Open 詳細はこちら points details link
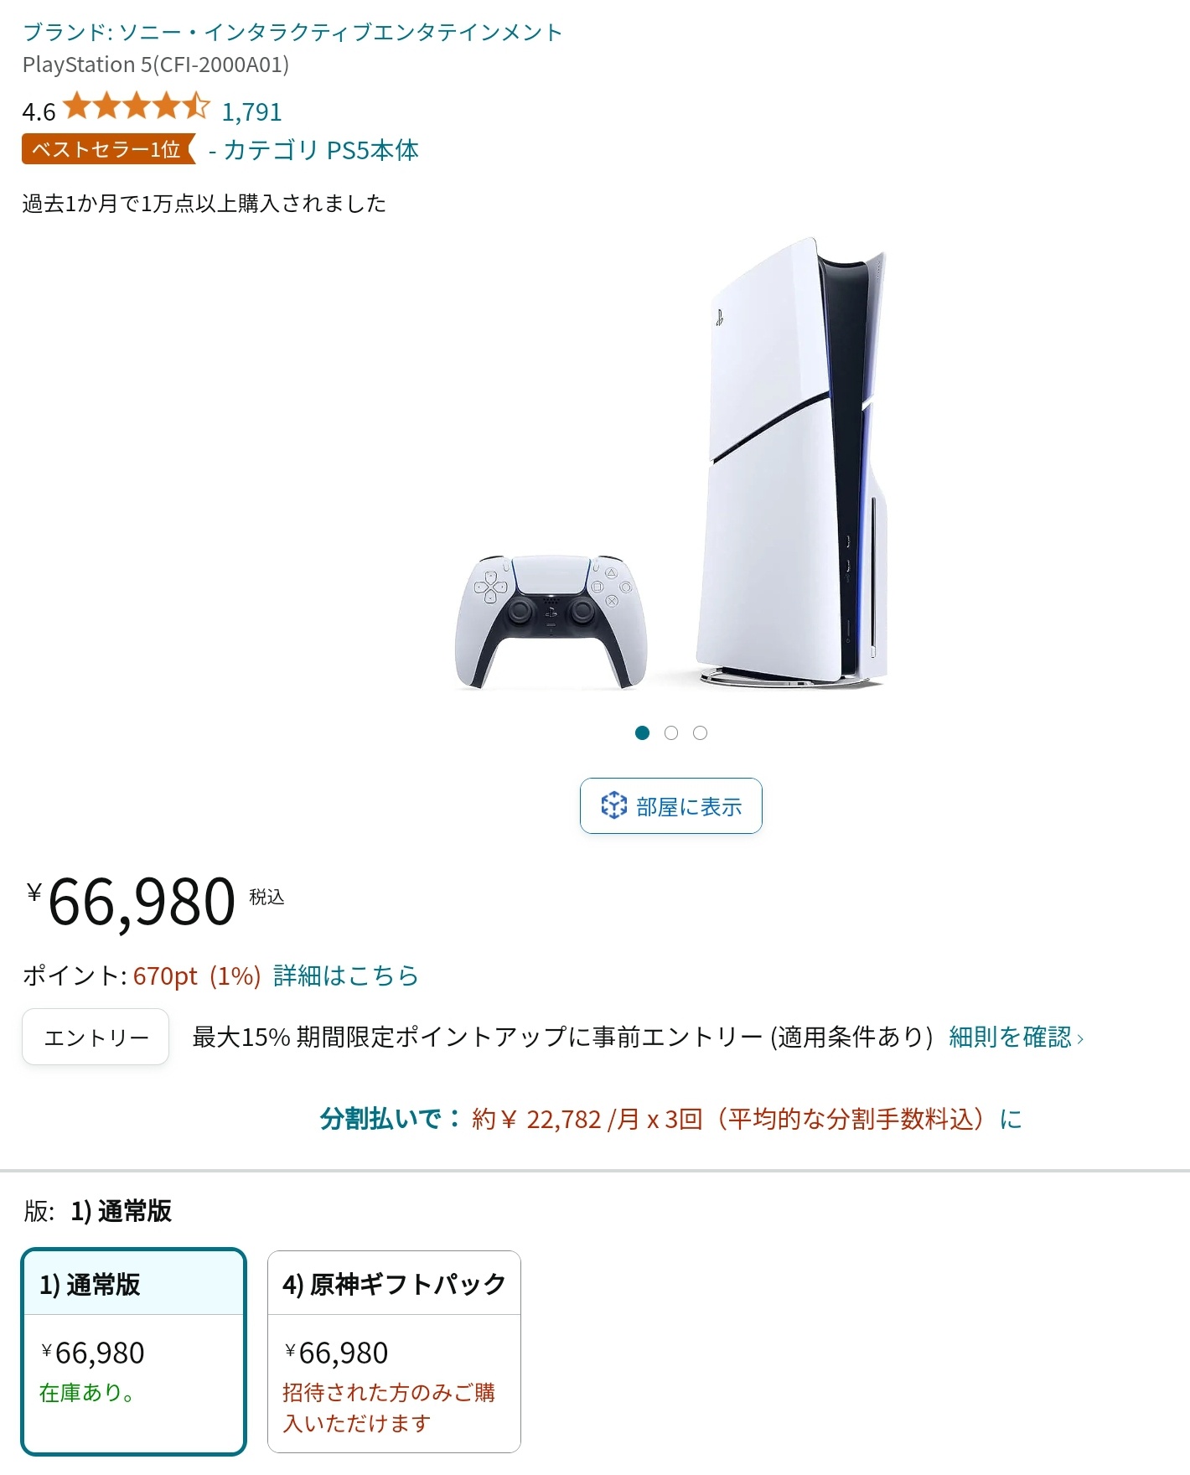The image size is (1190, 1475). coord(346,976)
